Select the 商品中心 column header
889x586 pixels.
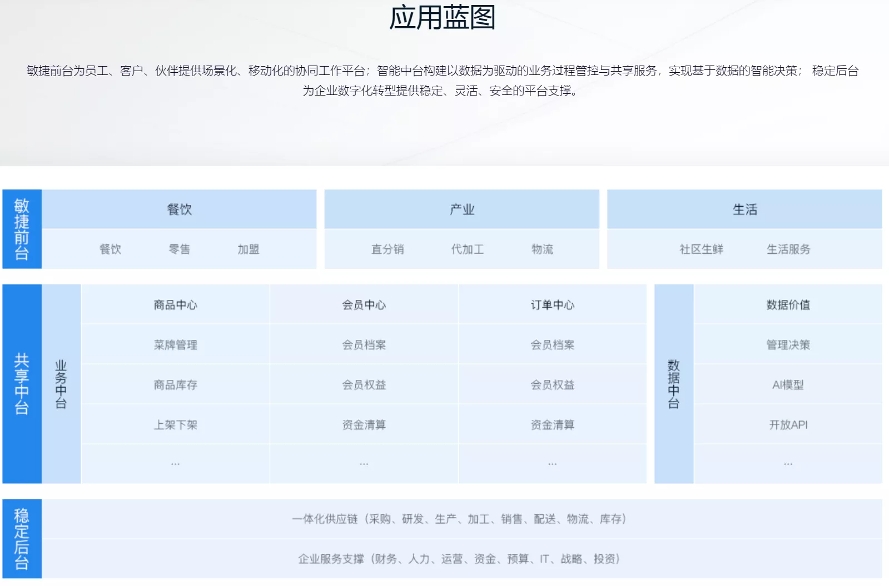click(175, 304)
